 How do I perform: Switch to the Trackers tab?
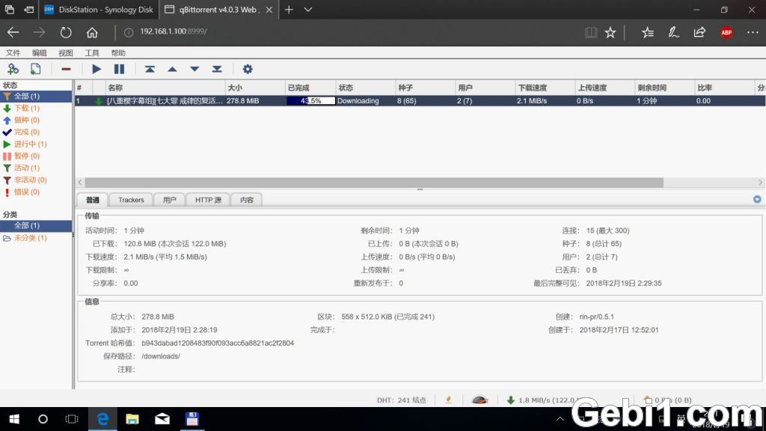tap(130, 200)
